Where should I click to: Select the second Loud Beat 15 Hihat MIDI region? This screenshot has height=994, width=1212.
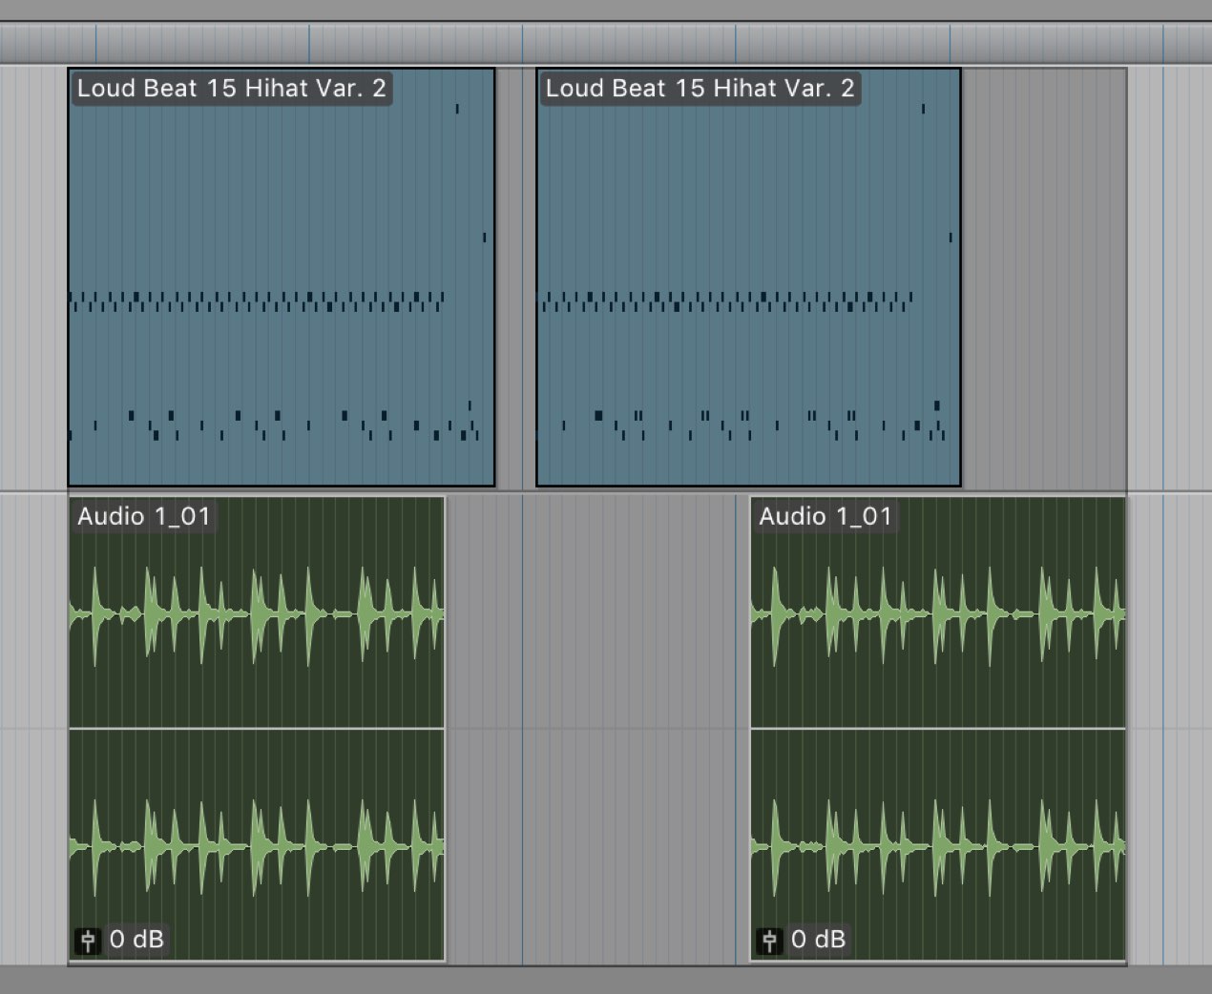point(748,277)
